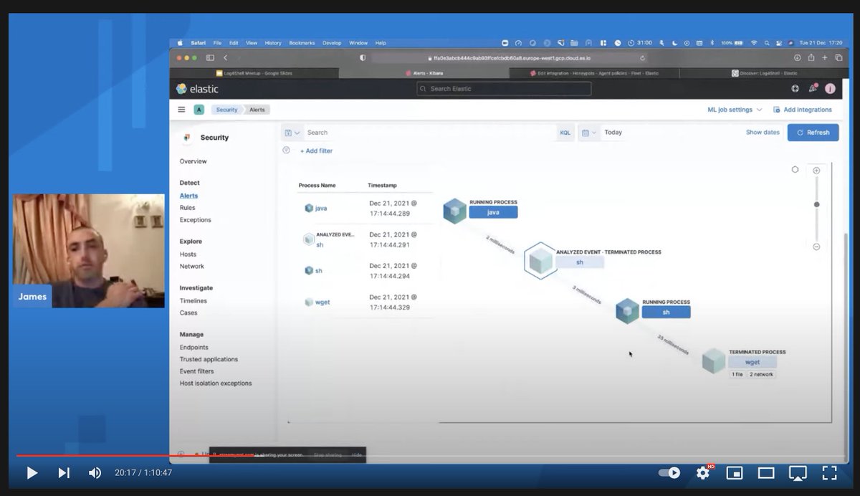Adjust graph zoom slider handle

[x=816, y=204]
